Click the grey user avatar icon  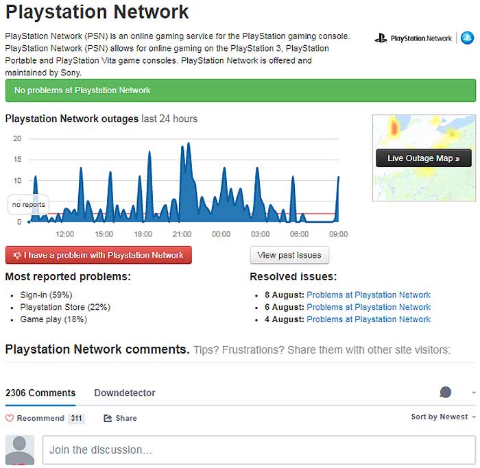(x=20, y=450)
